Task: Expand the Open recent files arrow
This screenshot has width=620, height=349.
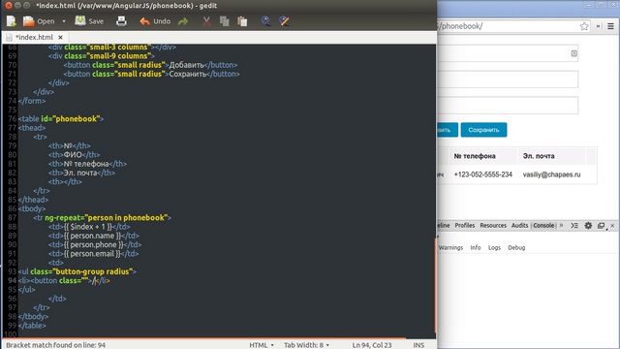Action: [x=64, y=21]
